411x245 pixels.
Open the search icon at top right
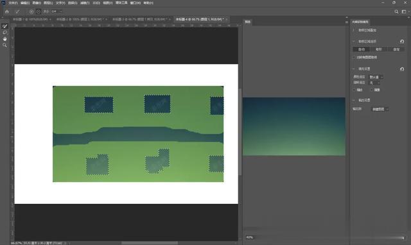pos(396,12)
